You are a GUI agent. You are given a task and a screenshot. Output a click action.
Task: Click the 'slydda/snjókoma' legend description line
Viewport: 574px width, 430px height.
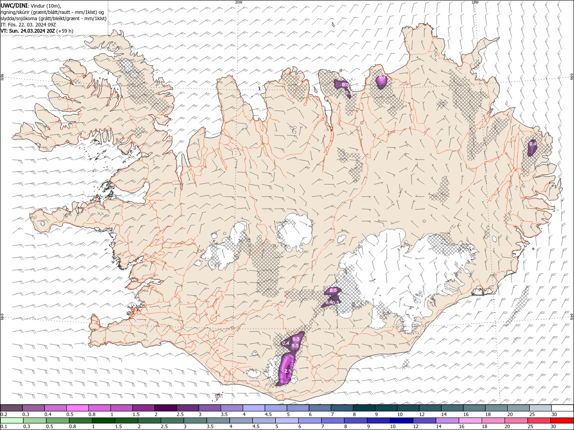(54, 18)
